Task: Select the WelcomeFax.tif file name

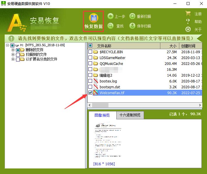Action: click(x=112, y=93)
